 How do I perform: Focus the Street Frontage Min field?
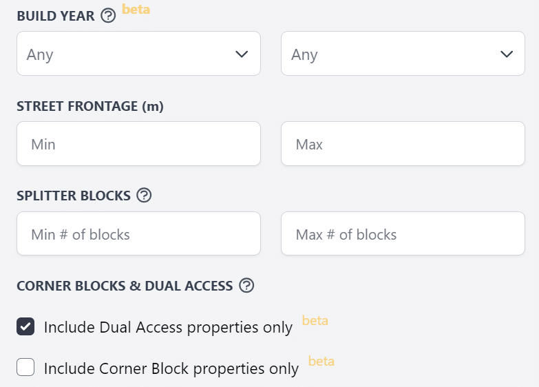[138, 143]
